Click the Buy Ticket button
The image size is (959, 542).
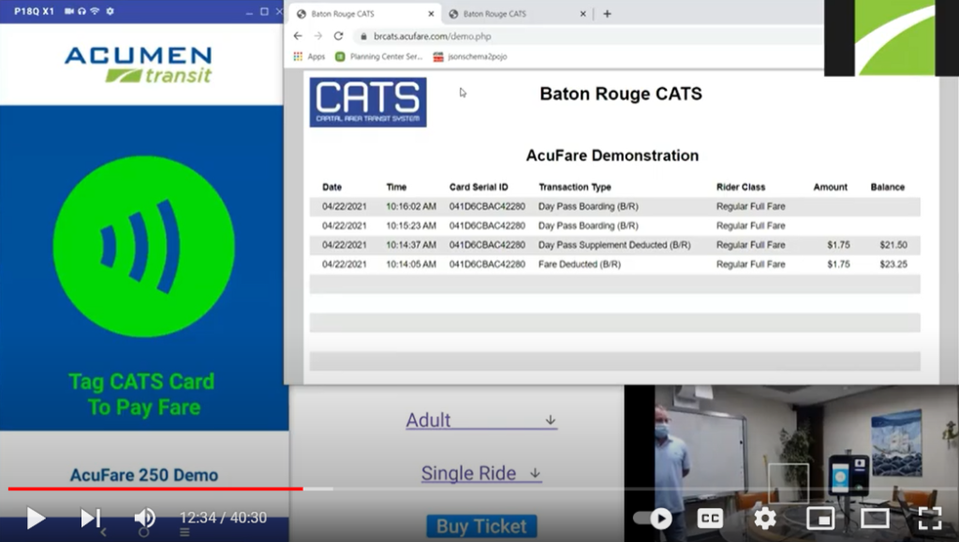click(481, 526)
